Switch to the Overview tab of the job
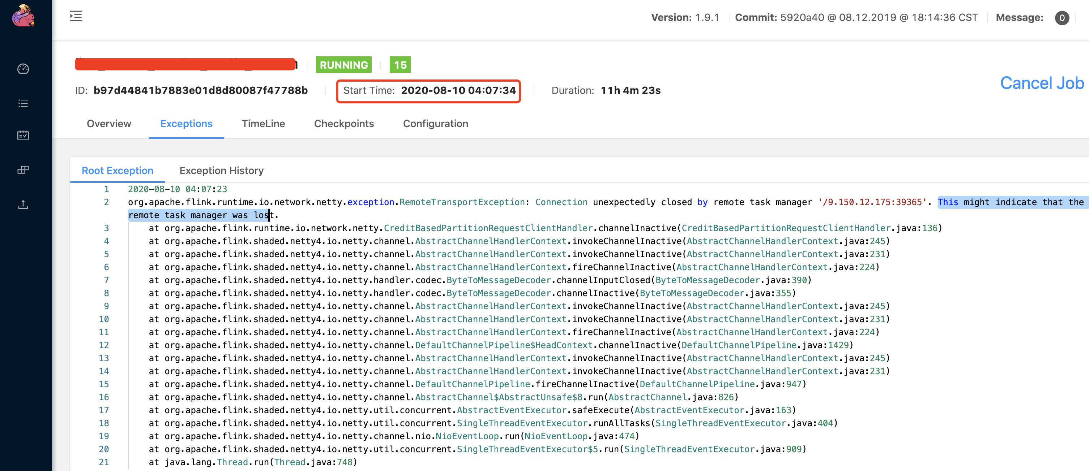The image size is (1089, 471). point(108,124)
